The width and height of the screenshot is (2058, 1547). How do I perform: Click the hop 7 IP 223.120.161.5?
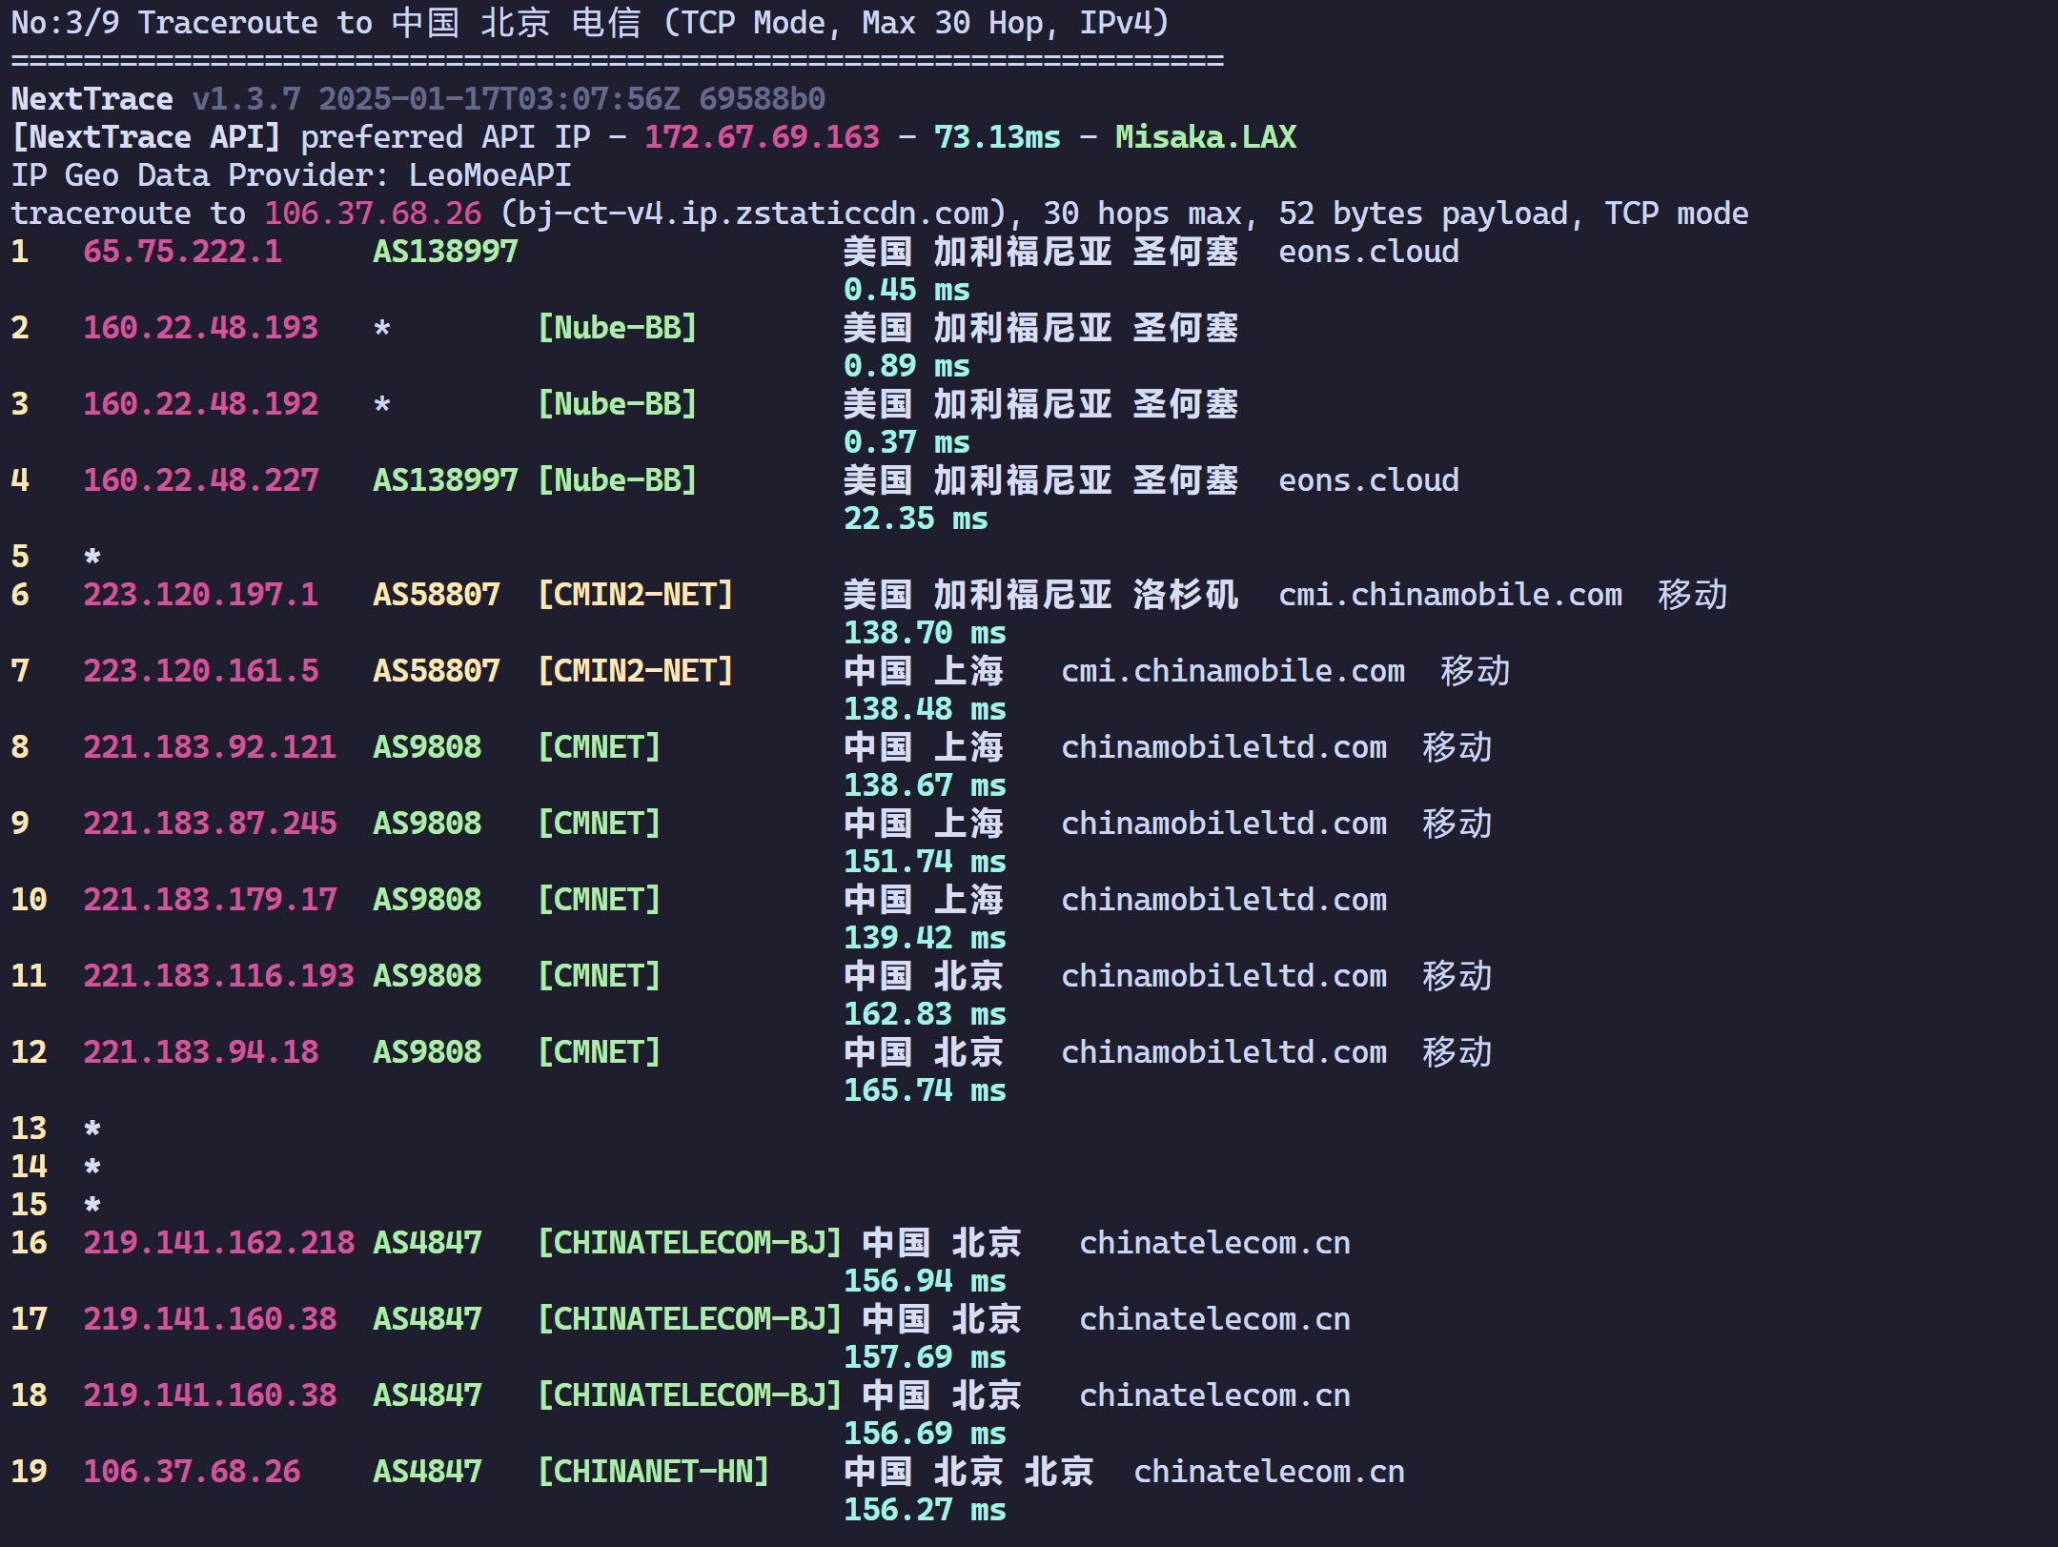200,671
